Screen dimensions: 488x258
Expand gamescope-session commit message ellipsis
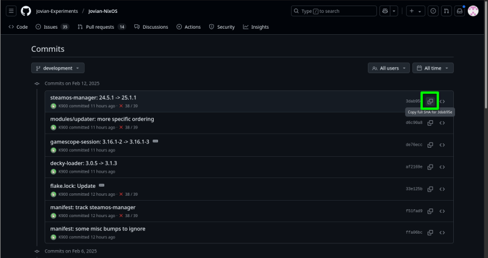pos(156,142)
